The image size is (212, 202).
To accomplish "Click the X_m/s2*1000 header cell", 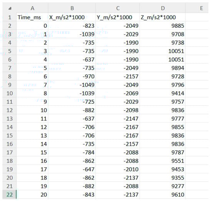I will point(72,17).
